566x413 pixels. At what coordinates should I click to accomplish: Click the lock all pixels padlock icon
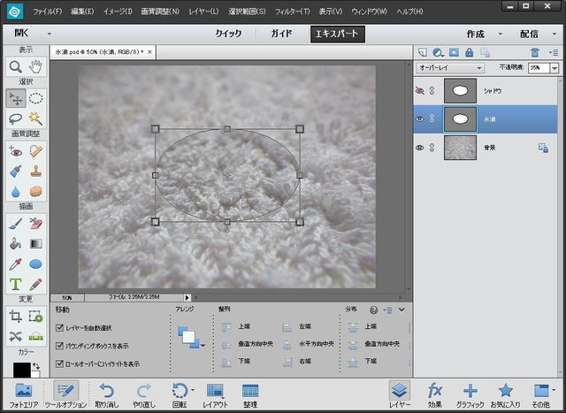coord(470,52)
